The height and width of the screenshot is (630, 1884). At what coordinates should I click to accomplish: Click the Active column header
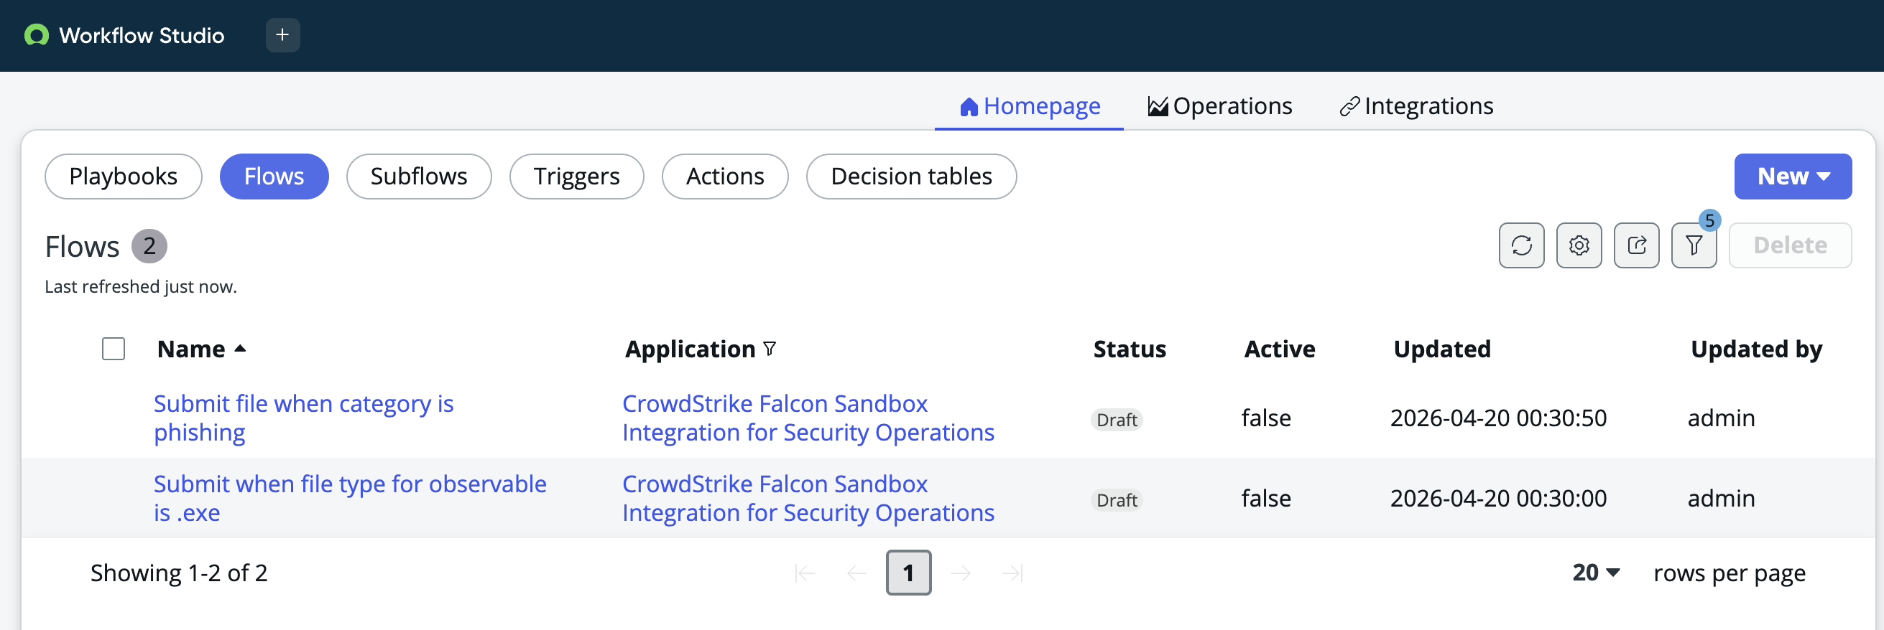point(1279,349)
